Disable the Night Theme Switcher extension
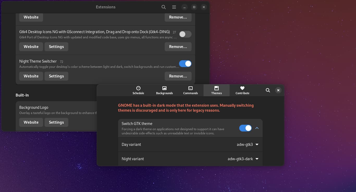 (185, 64)
